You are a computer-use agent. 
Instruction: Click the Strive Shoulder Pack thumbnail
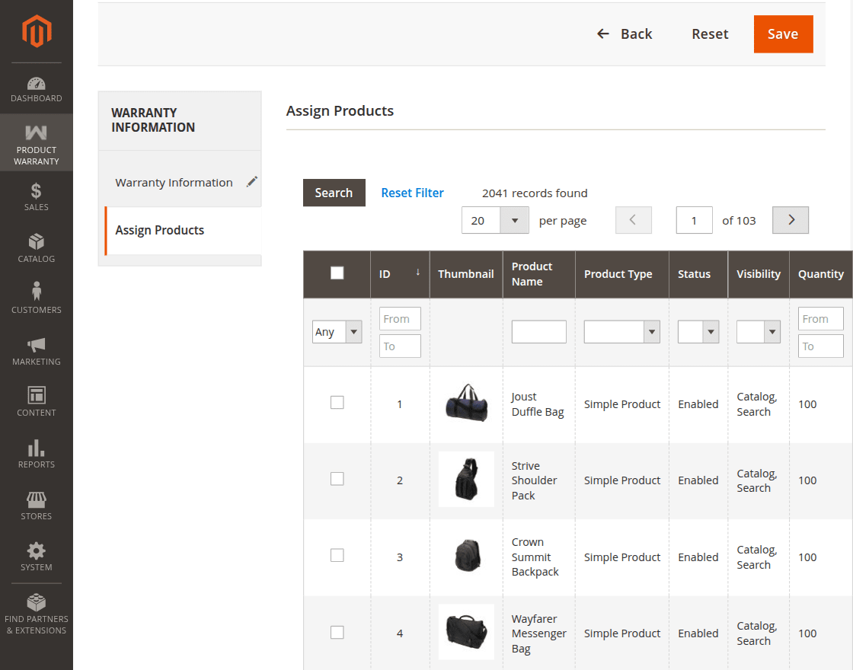(x=465, y=480)
